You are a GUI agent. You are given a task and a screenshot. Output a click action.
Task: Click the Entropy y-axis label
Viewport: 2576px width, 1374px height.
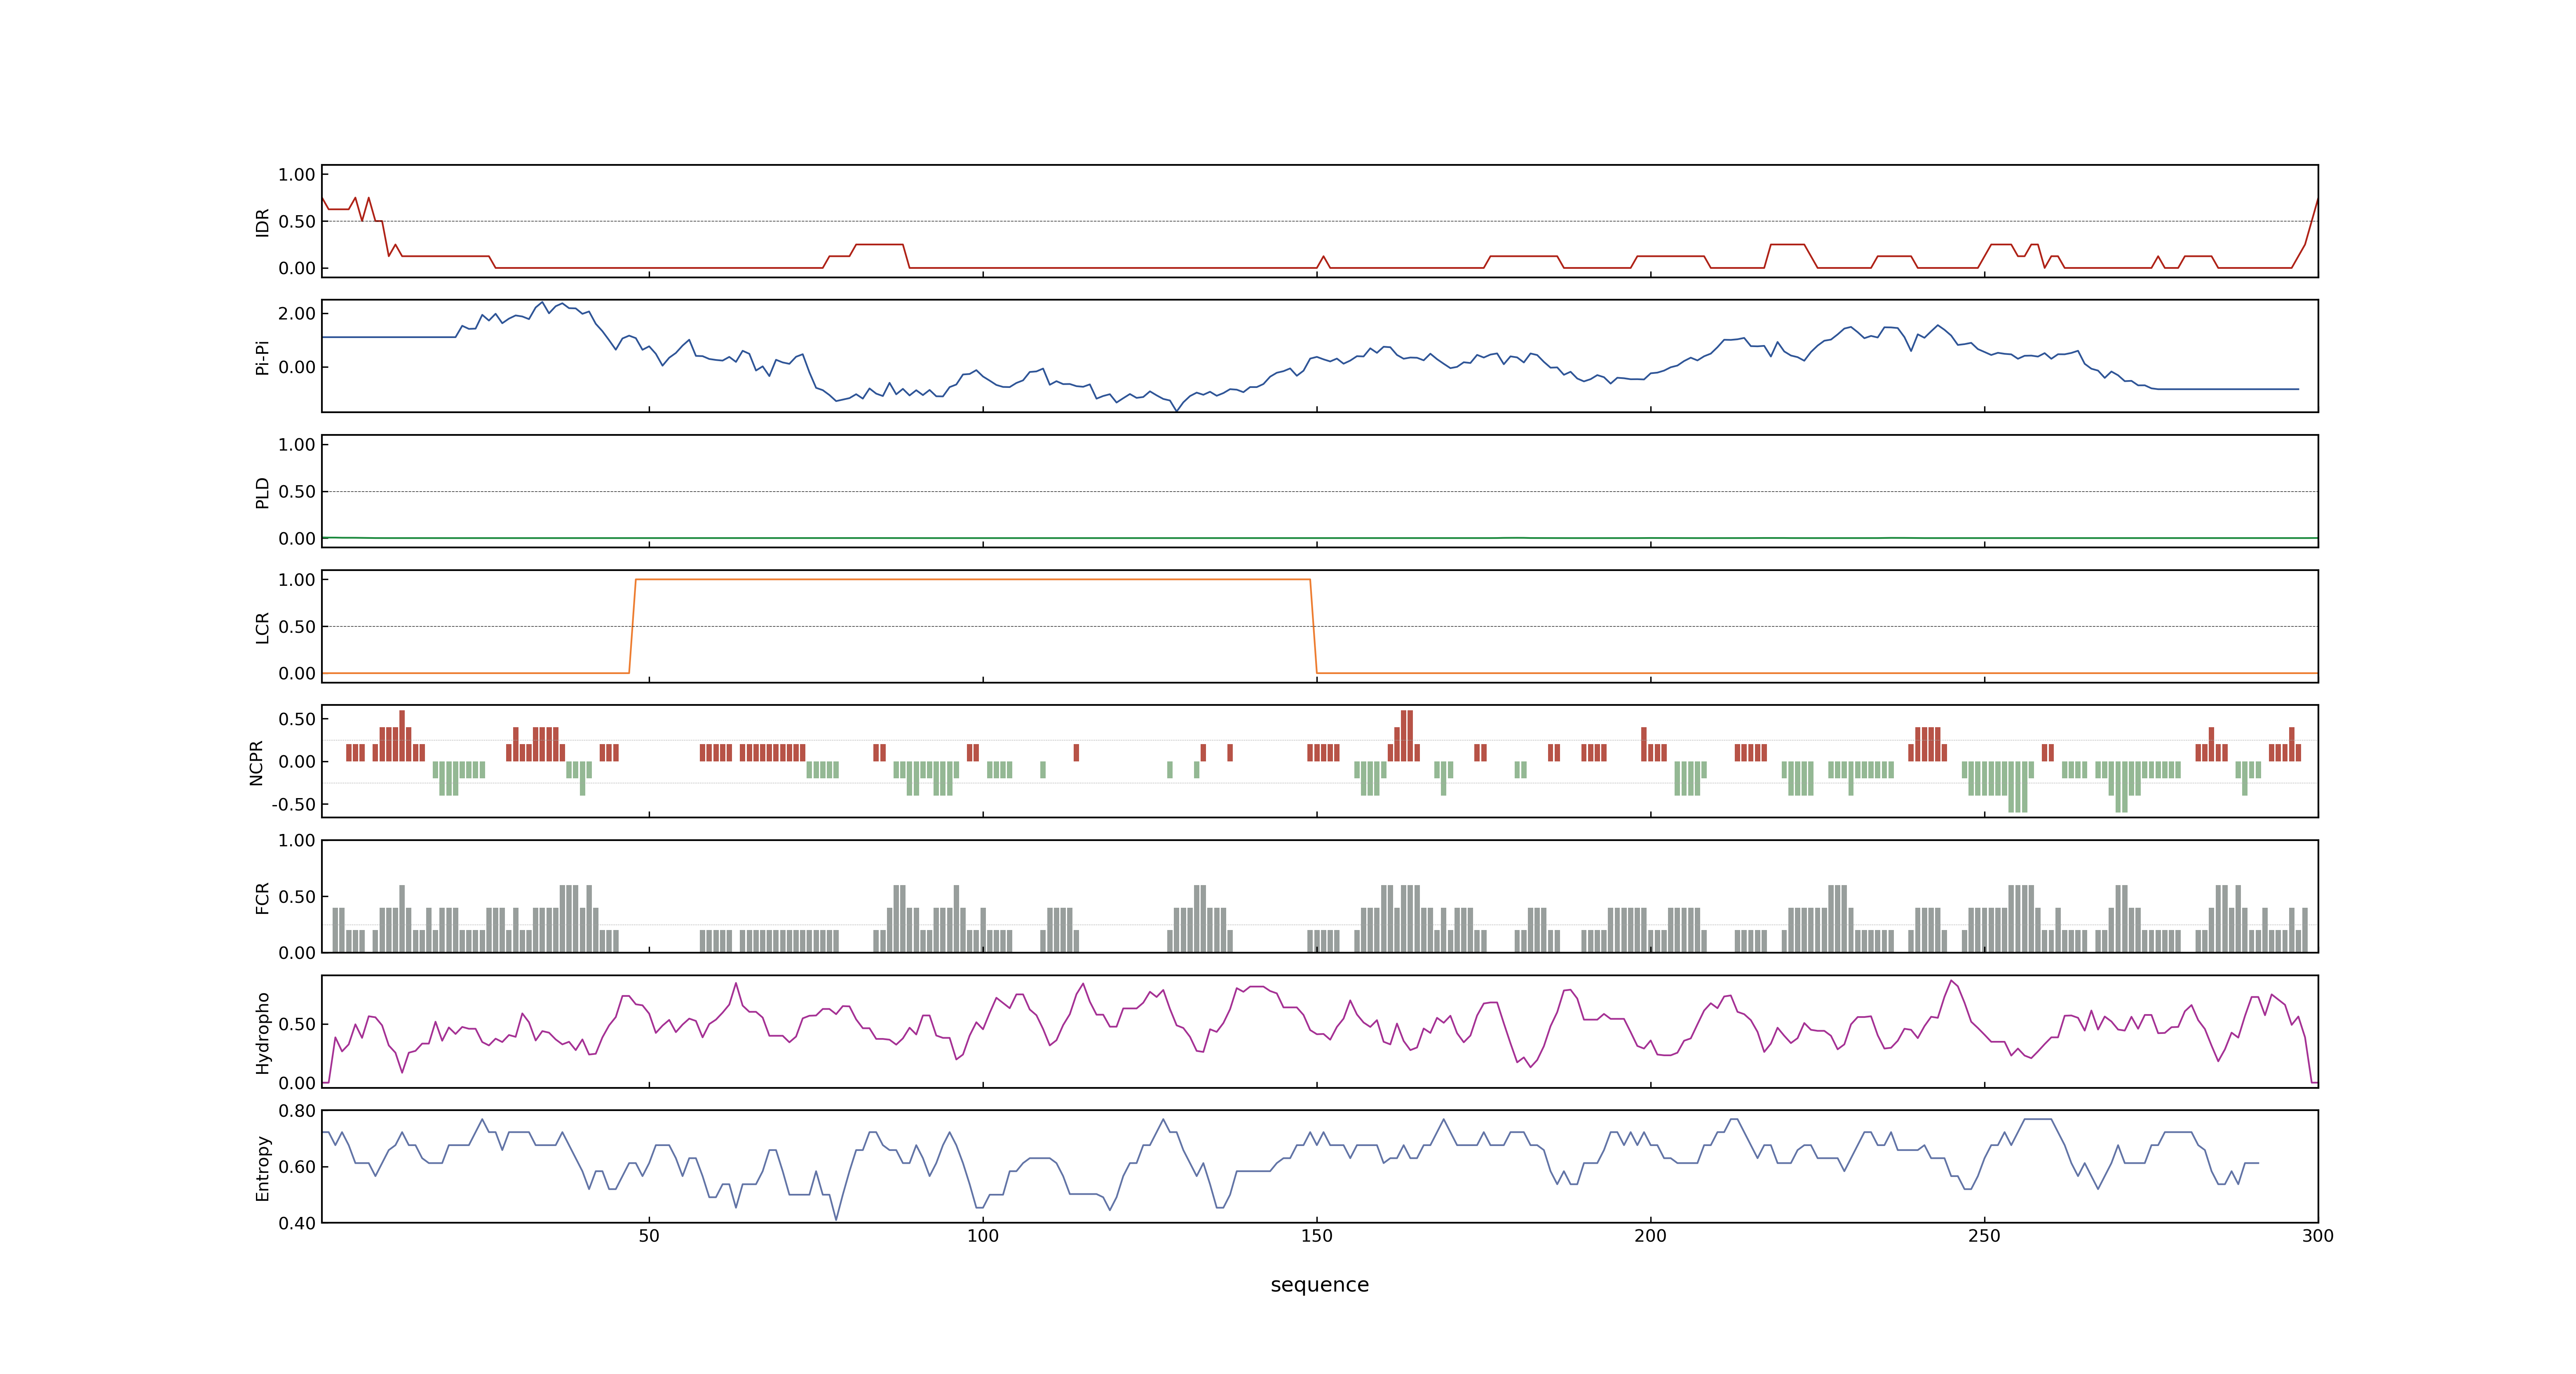pyautogui.click(x=262, y=1168)
